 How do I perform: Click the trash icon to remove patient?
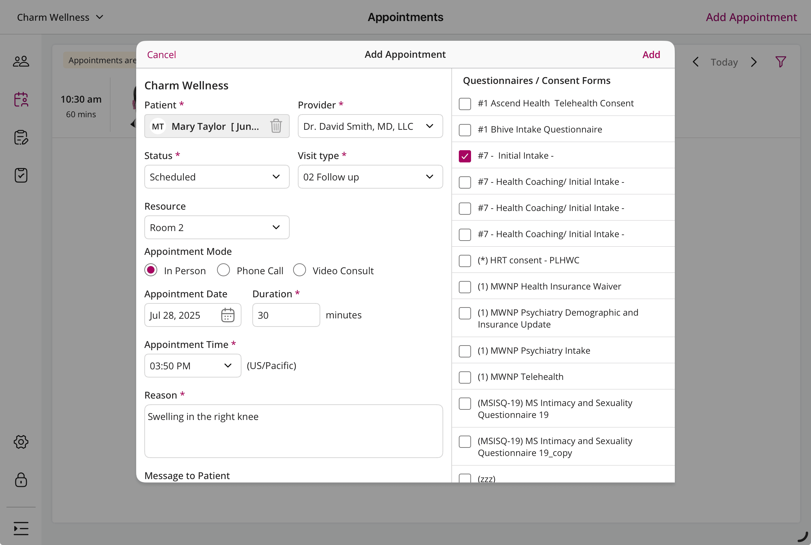[276, 126]
